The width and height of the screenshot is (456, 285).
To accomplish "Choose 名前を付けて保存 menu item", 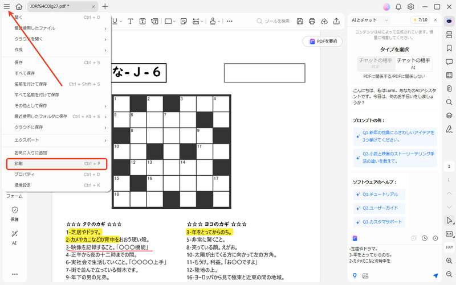I will (x=57, y=84).
